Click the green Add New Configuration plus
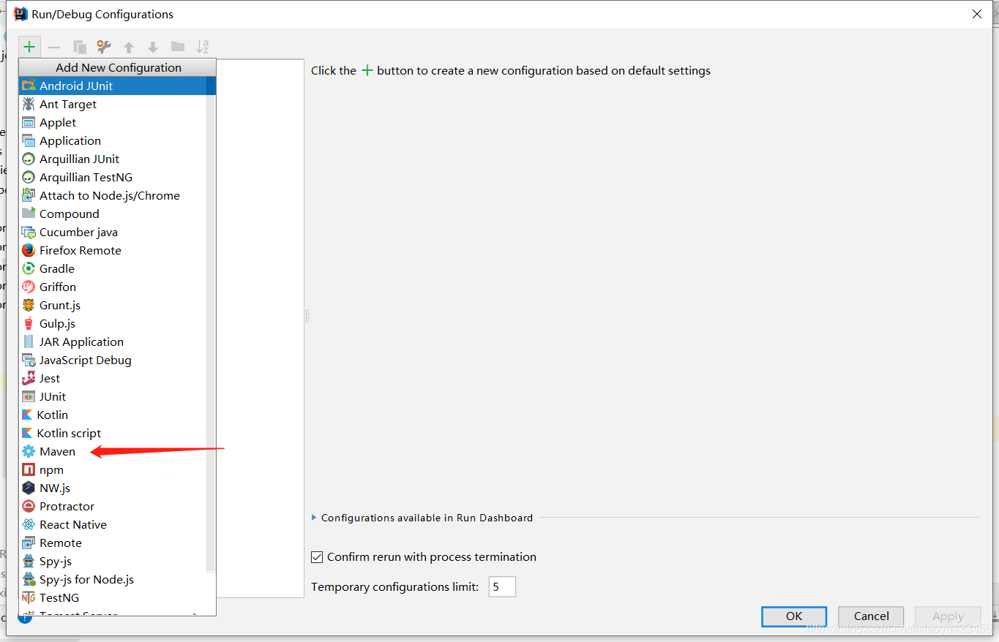The image size is (999, 642). click(x=29, y=47)
